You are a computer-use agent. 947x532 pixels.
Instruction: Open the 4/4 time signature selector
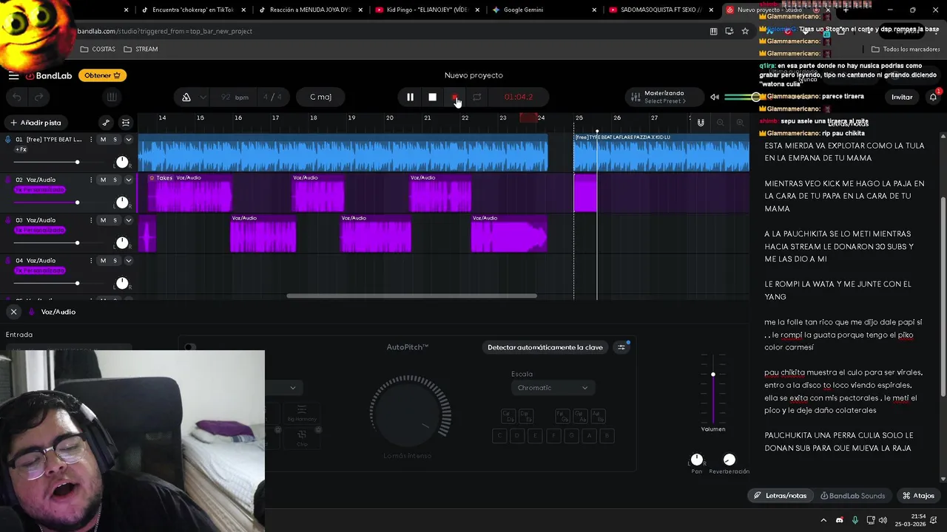click(x=273, y=97)
